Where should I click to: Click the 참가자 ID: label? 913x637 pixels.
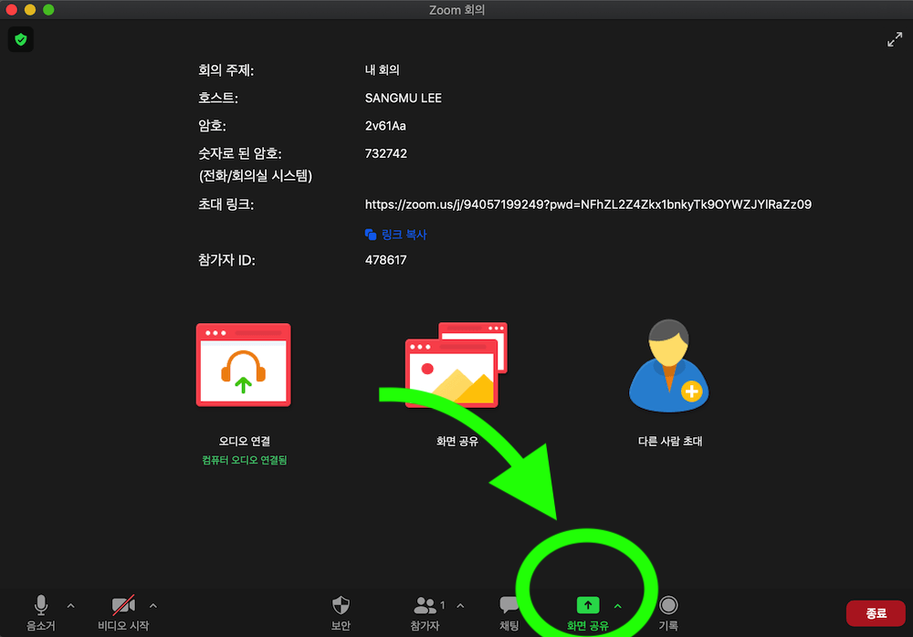coord(226,260)
